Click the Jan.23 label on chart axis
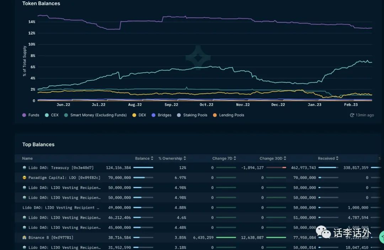Image resolution: width=384 pixels, height=250 pixels. click(x=314, y=105)
